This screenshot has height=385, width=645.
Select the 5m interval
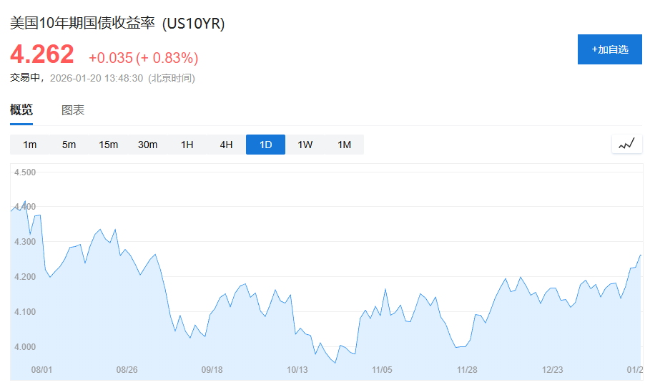point(69,145)
